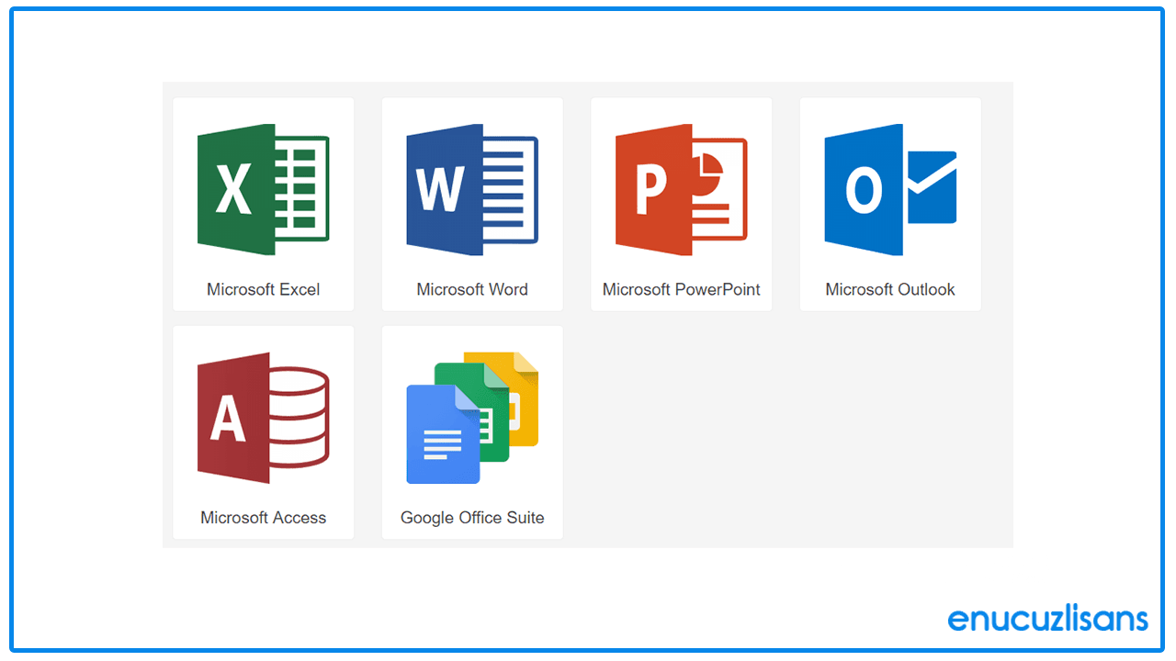Open the Microsoft PowerPoint icon

click(x=681, y=188)
